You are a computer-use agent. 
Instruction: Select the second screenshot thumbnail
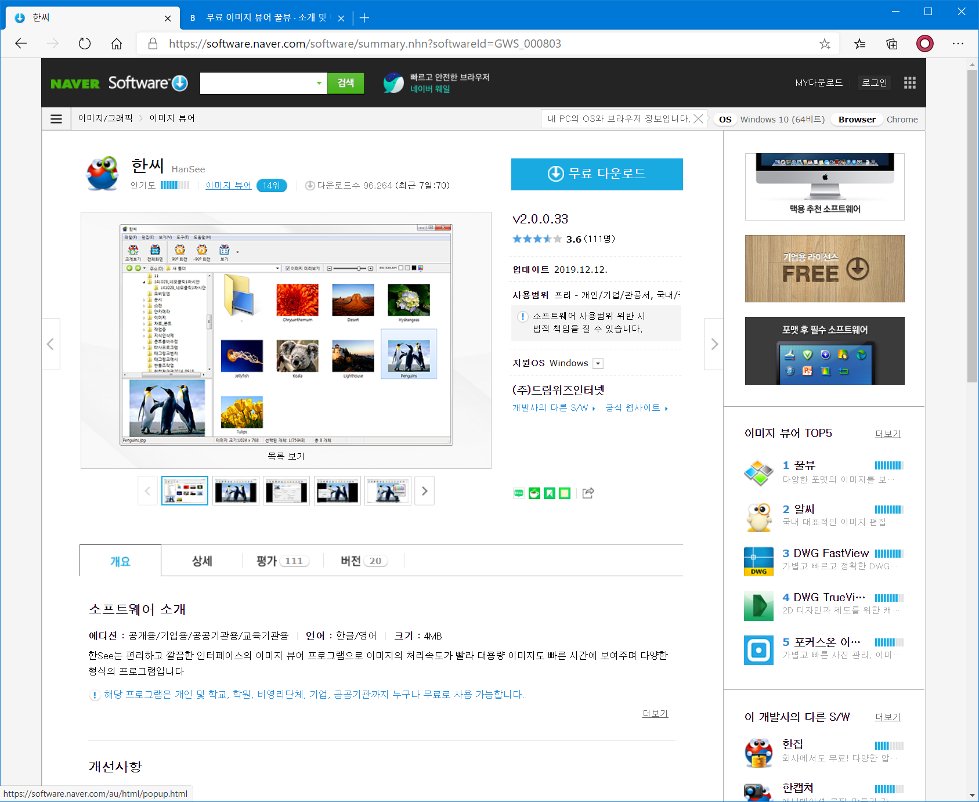[236, 491]
